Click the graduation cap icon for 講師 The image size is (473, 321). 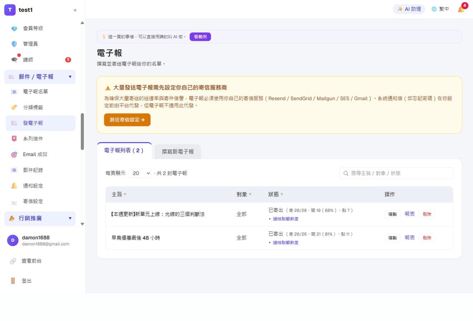click(x=14, y=60)
